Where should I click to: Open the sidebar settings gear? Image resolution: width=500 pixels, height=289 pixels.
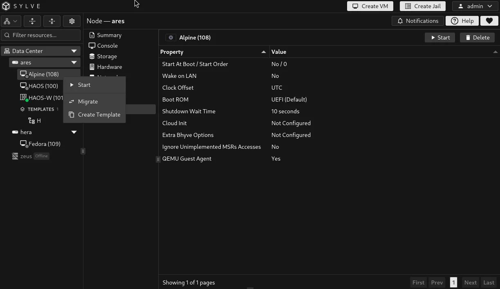click(x=72, y=21)
